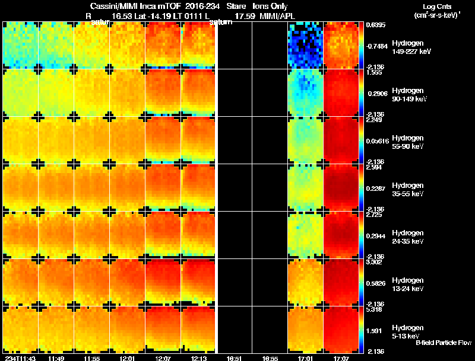Image resolution: width=475 pixels, height=361 pixels.
Task: Select the 'MIMI/APL' label in the header
Action: (x=277, y=16)
